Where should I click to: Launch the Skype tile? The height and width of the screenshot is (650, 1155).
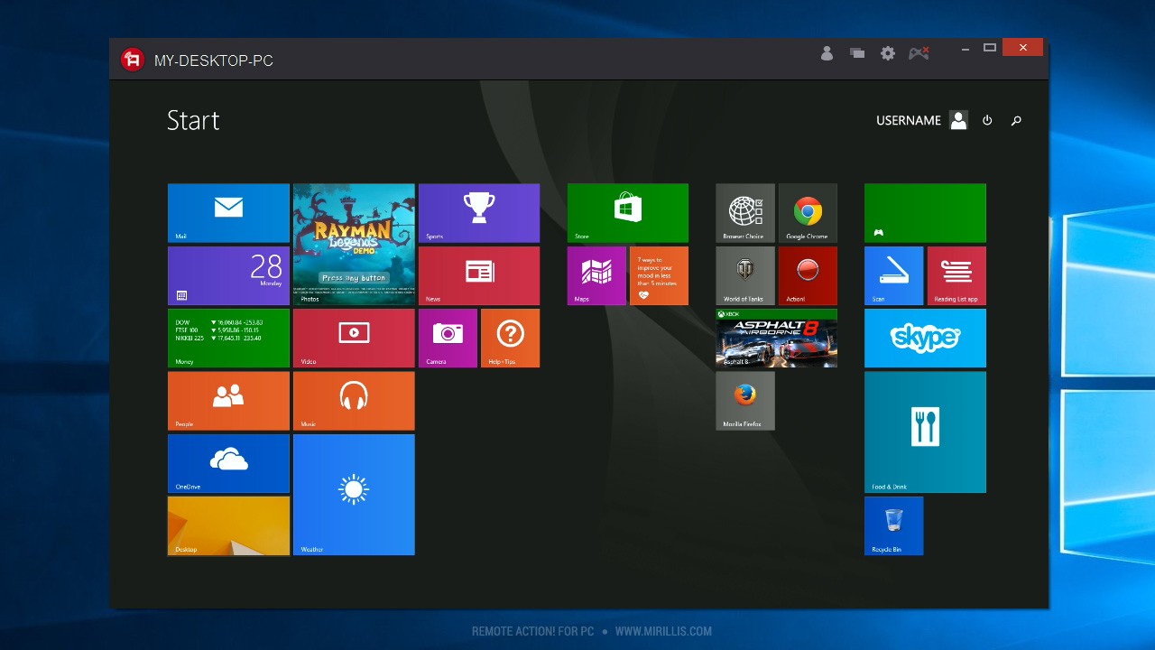point(925,339)
